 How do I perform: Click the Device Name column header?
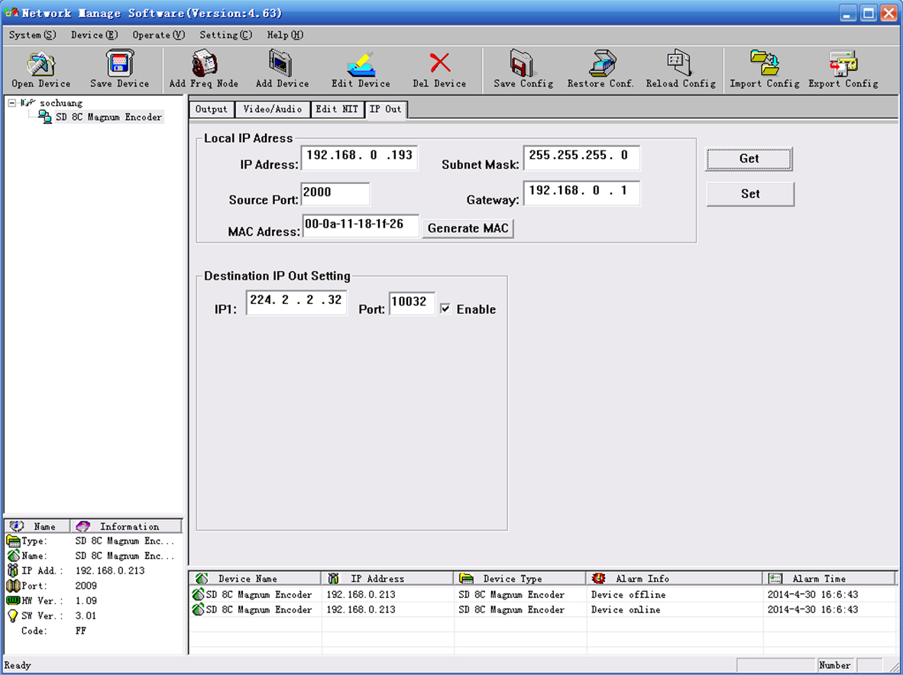click(x=255, y=578)
